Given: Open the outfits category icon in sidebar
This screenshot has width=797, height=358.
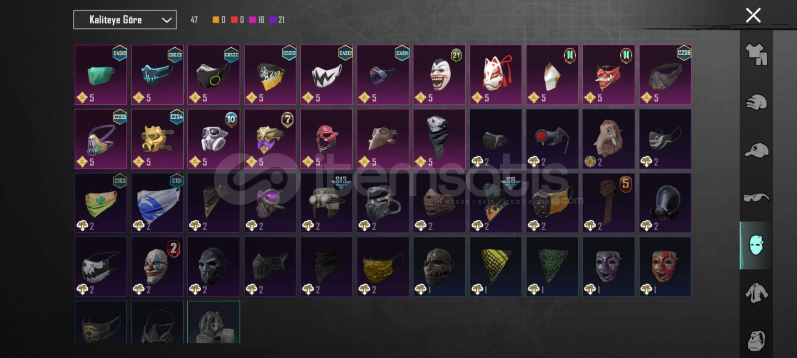Looking at the screenshot, I should pos(756,54).
